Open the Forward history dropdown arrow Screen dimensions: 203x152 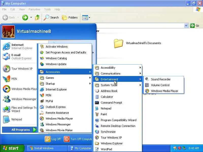[31, 17]
